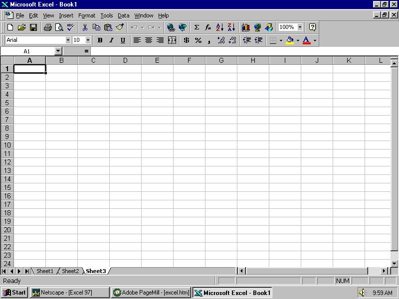Click the Map globe icon

257,27
